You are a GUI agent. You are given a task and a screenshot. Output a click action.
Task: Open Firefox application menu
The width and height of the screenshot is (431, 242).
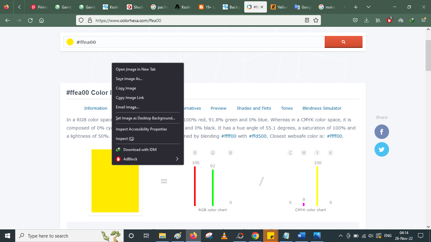click(423, 20)
